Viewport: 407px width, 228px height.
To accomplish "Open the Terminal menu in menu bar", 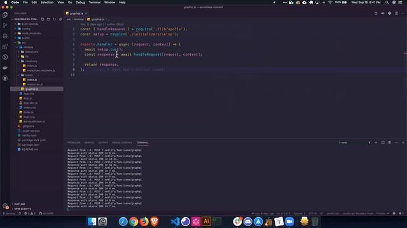I will pyautogui.click(x=95, y=3).
